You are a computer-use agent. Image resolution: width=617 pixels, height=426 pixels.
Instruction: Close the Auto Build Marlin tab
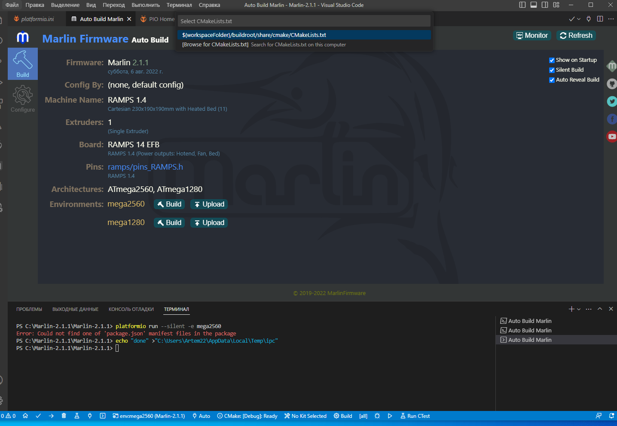129,19
